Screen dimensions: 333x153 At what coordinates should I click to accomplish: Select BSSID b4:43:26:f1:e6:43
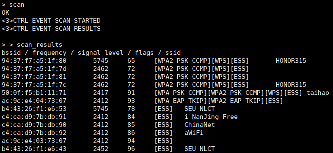pos(34,149)
